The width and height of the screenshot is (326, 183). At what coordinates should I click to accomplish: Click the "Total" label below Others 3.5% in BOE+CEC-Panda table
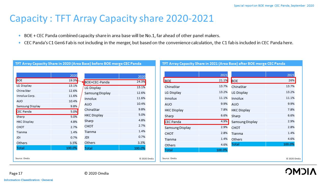pos(88,148)
